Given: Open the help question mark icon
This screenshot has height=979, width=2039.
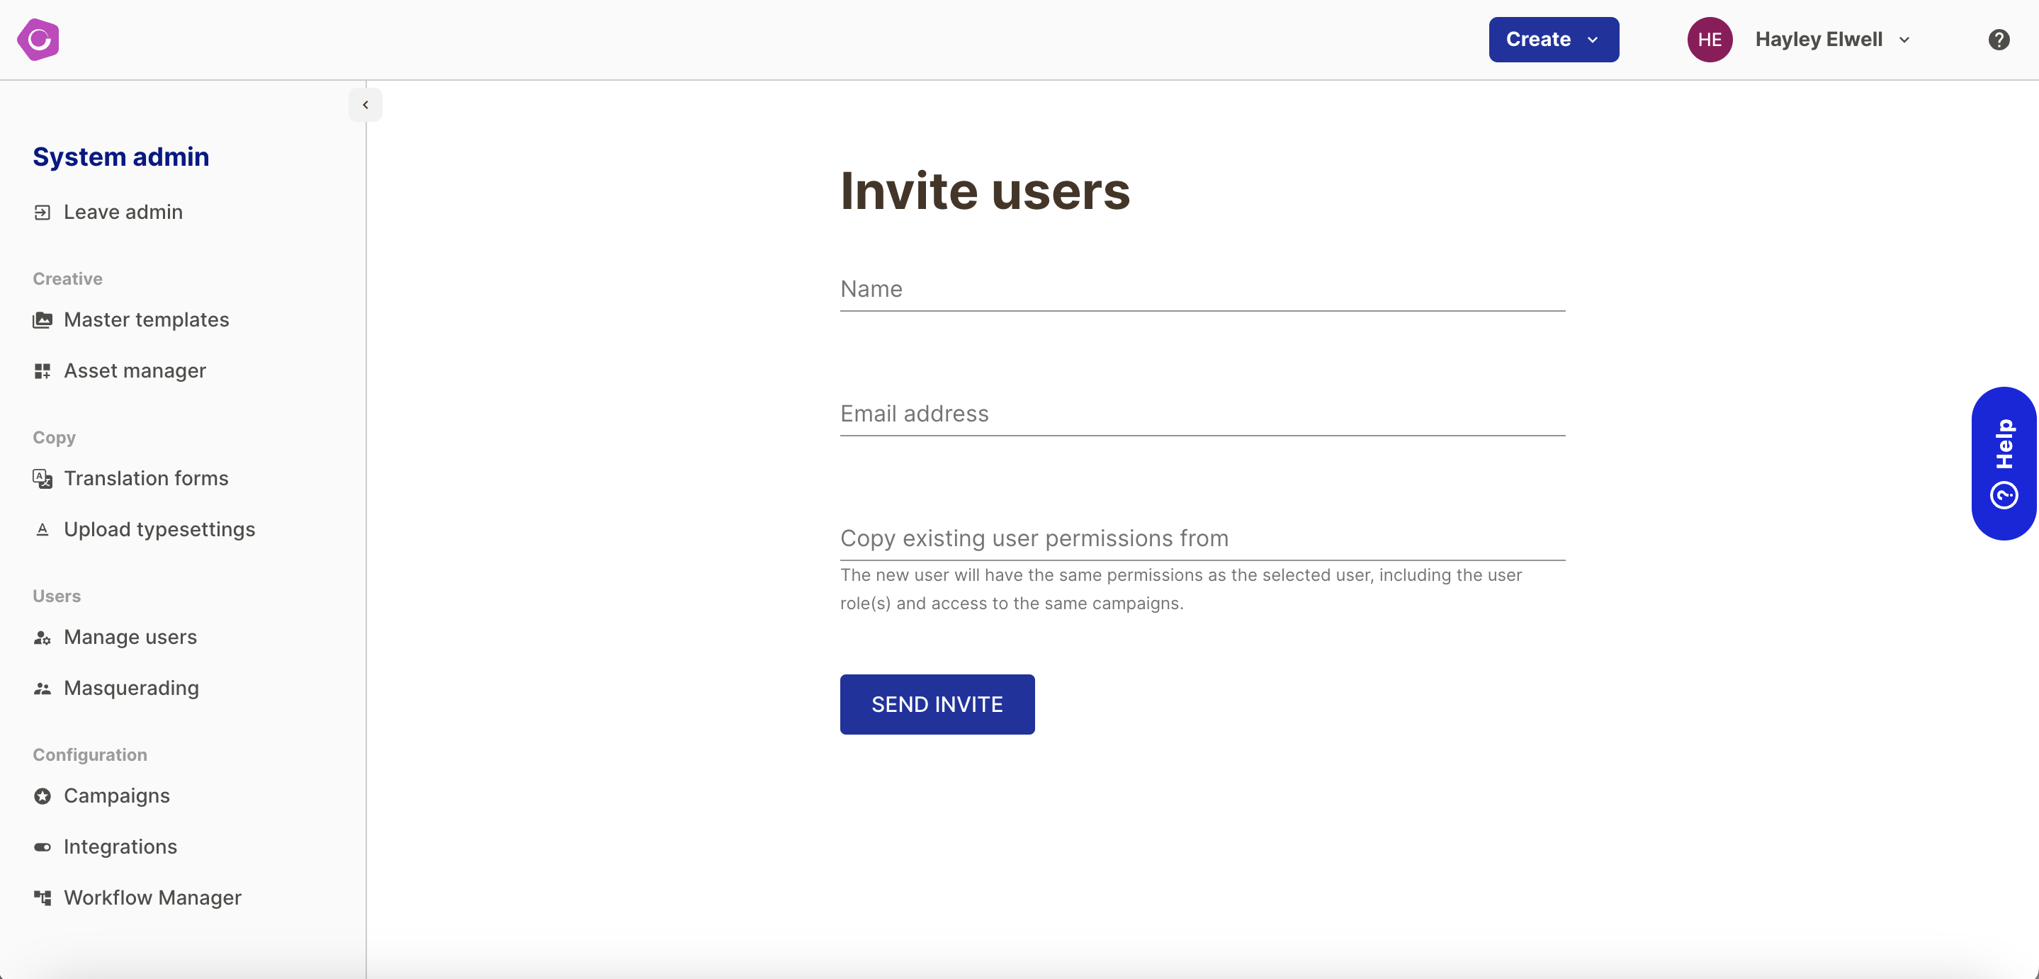Looking at the screenshot, I should pos(1999,40).
